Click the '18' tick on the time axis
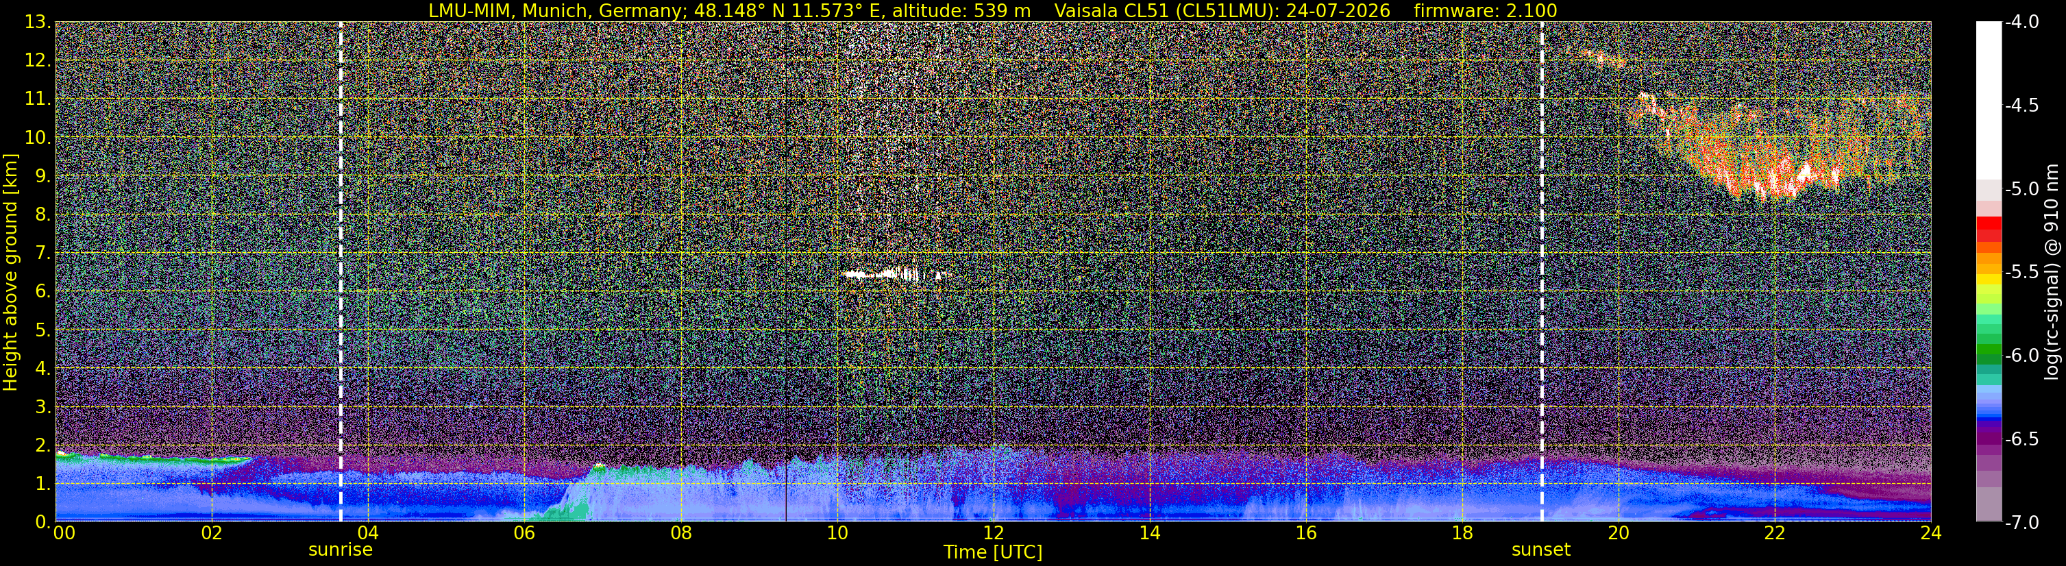 [x=1462, y=533]
